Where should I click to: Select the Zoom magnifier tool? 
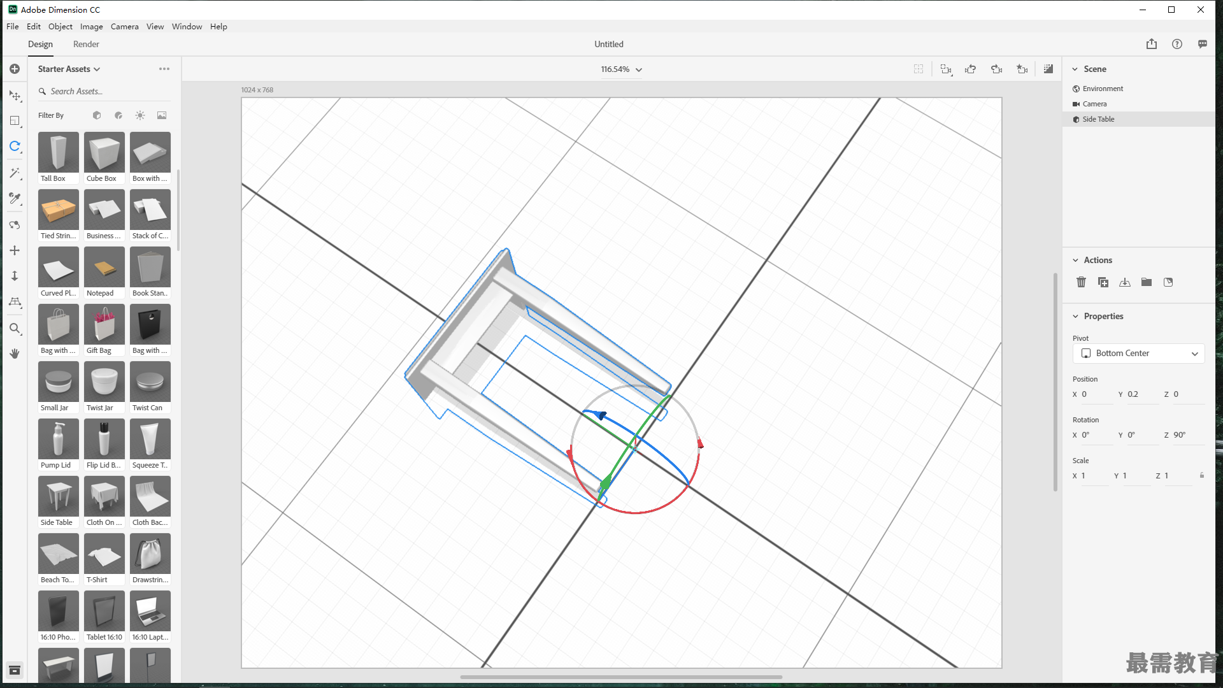point(15,329)
